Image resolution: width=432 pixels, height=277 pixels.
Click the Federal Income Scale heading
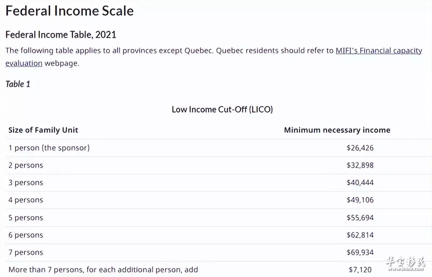click(70, 11)
